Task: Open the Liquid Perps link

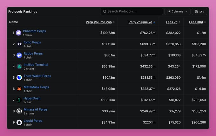Action: (33, 120)
